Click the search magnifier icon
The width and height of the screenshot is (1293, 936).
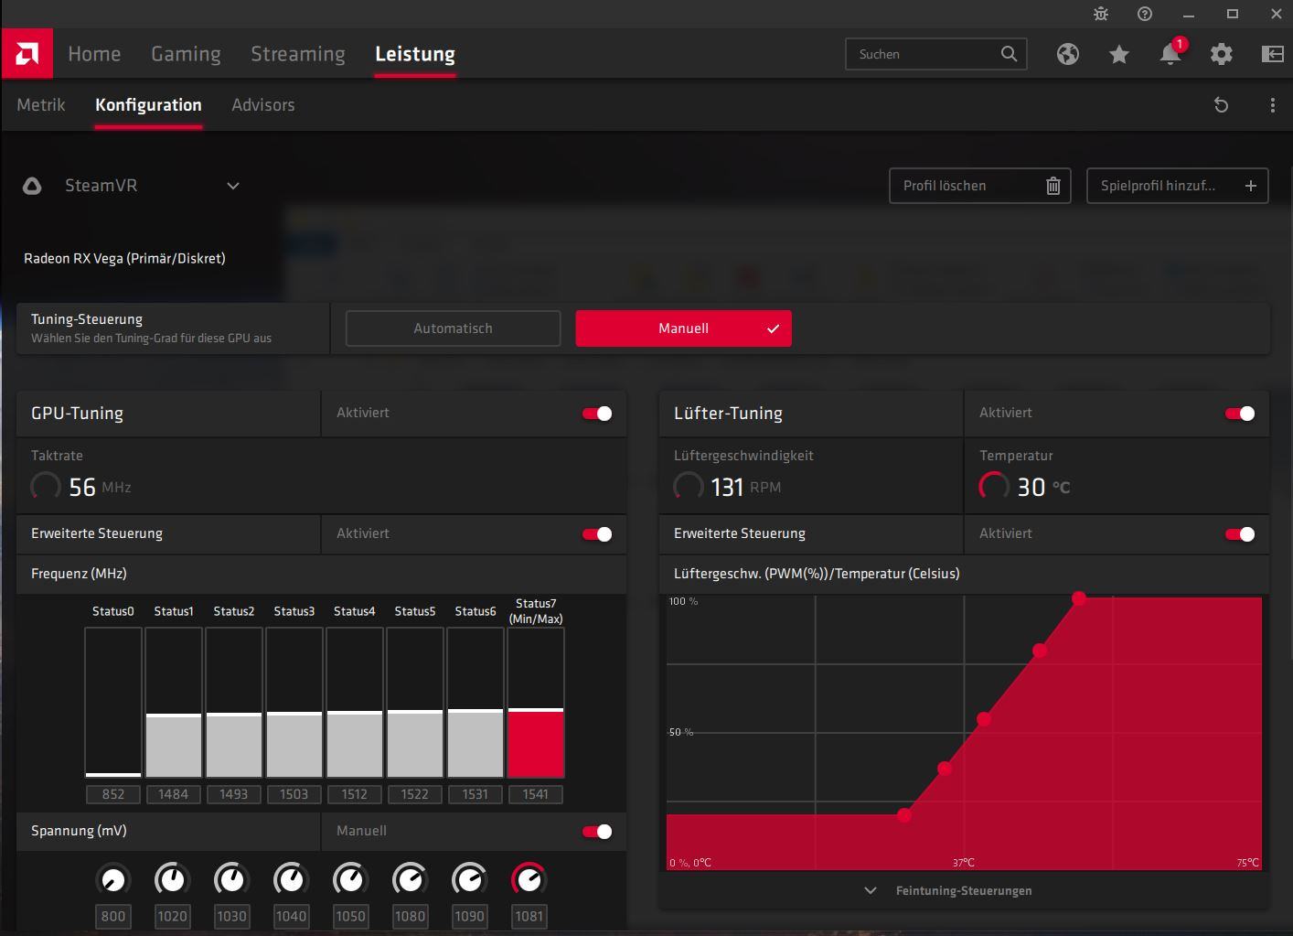click(x=1009, y=54)
